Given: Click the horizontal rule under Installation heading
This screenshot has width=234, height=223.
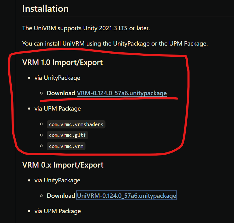Looking at the screenshot, I should (128, 17).
